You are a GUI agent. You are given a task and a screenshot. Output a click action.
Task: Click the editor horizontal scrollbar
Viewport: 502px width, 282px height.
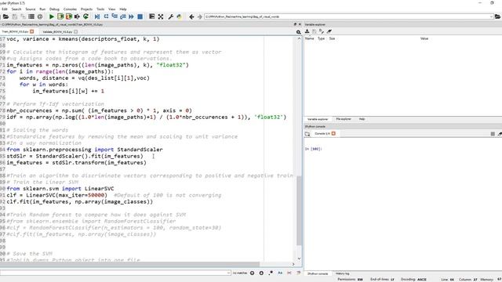[129, 265]
